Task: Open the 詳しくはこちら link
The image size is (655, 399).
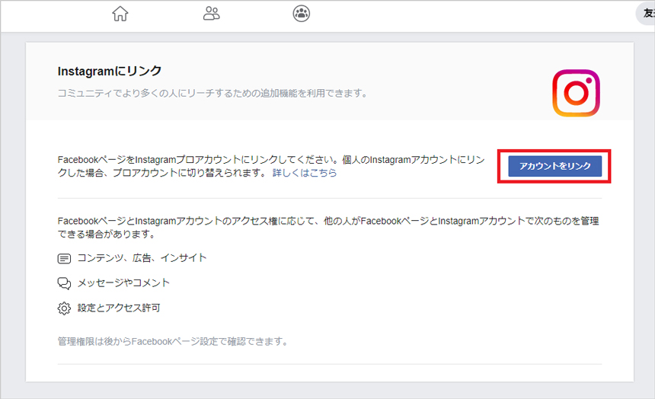Action: click(x=305, y=173)
